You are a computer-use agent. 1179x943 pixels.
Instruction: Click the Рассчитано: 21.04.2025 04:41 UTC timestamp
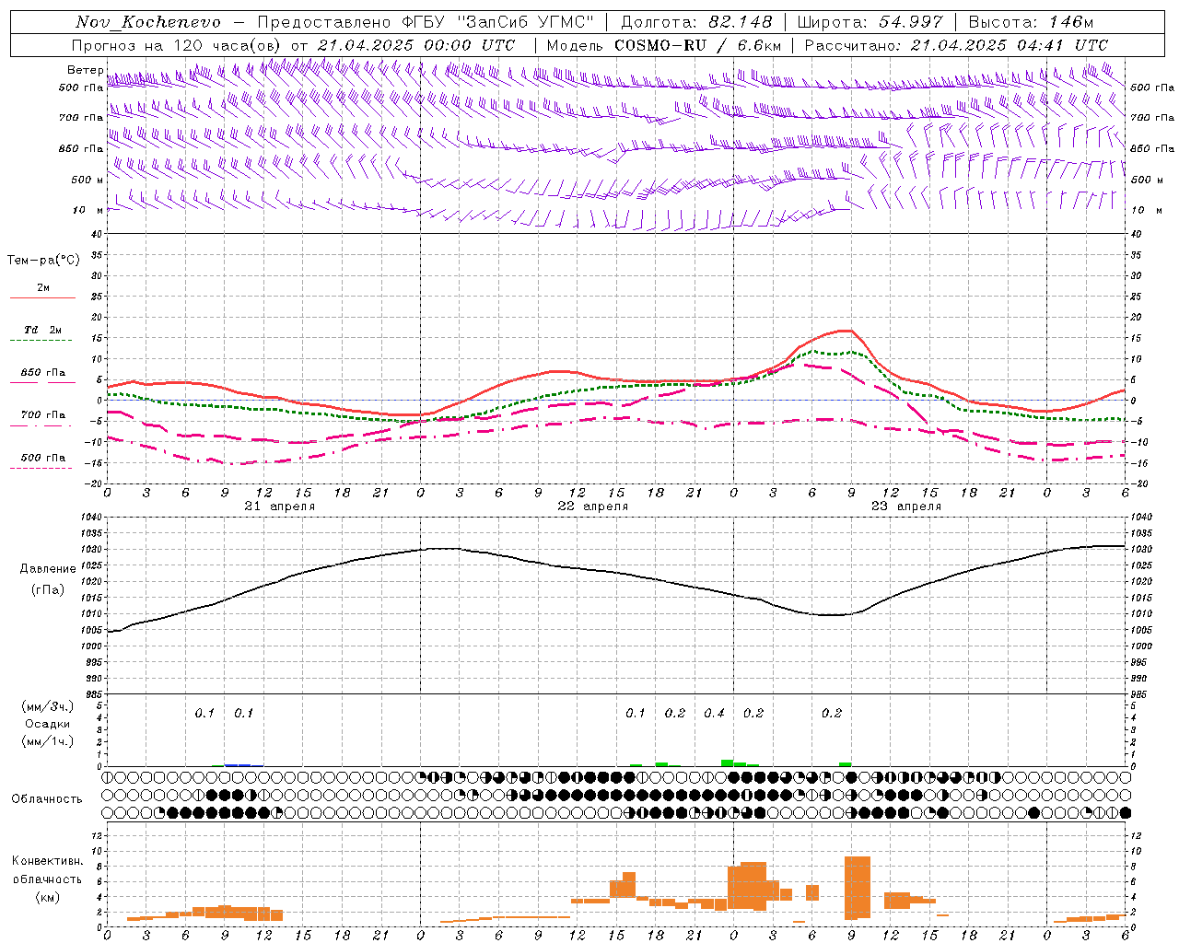(956, 45)
